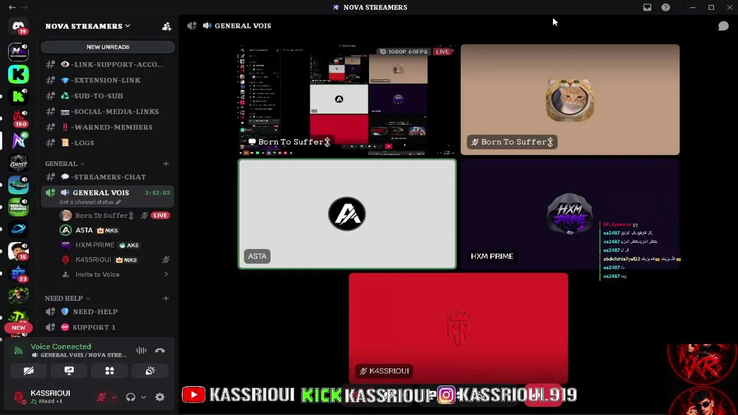Open Discord Help question mark
The height and width of the screenshot is (415, 738).
[666, 7]
